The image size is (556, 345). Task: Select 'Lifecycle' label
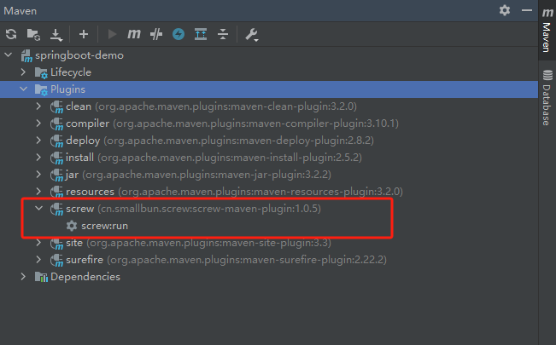click(71, 72)
